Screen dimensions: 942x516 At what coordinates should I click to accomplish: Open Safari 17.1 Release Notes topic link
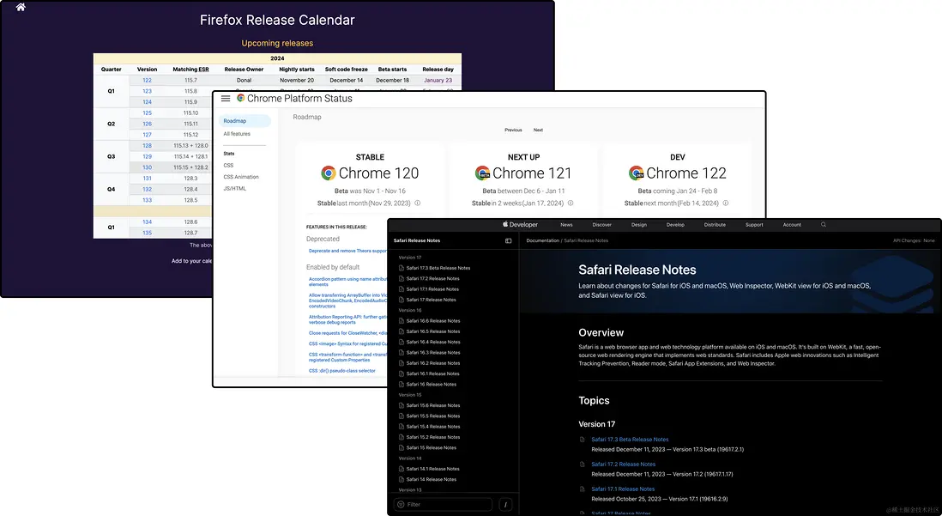click(622, 489)
